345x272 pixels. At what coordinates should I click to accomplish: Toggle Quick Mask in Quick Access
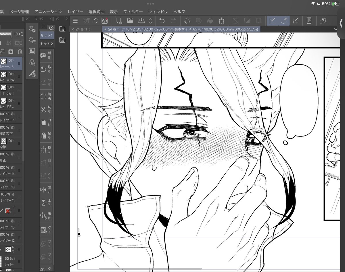(x=43, y=230)
